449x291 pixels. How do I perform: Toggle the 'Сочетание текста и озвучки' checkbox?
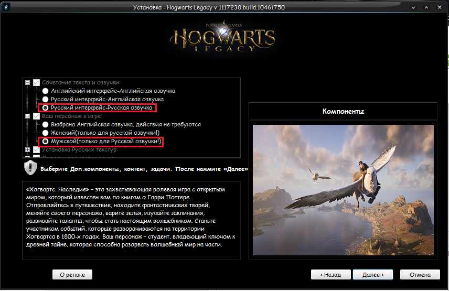[36, 82]
